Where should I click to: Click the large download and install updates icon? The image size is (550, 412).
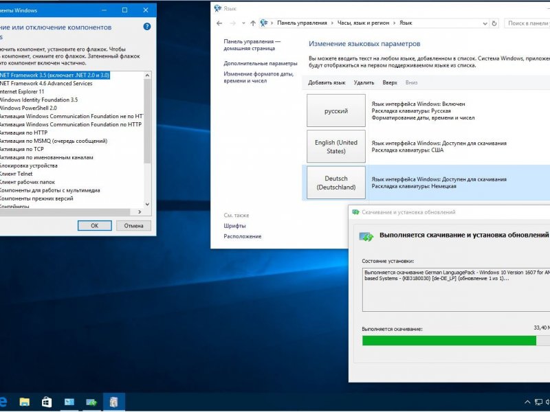[366, 236]
